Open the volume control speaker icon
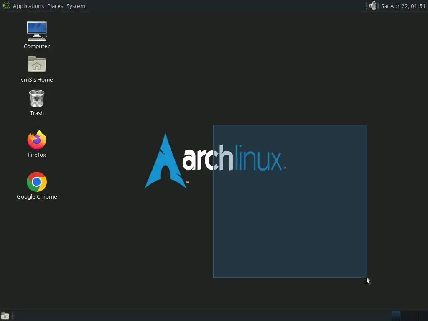 [372, 6]
